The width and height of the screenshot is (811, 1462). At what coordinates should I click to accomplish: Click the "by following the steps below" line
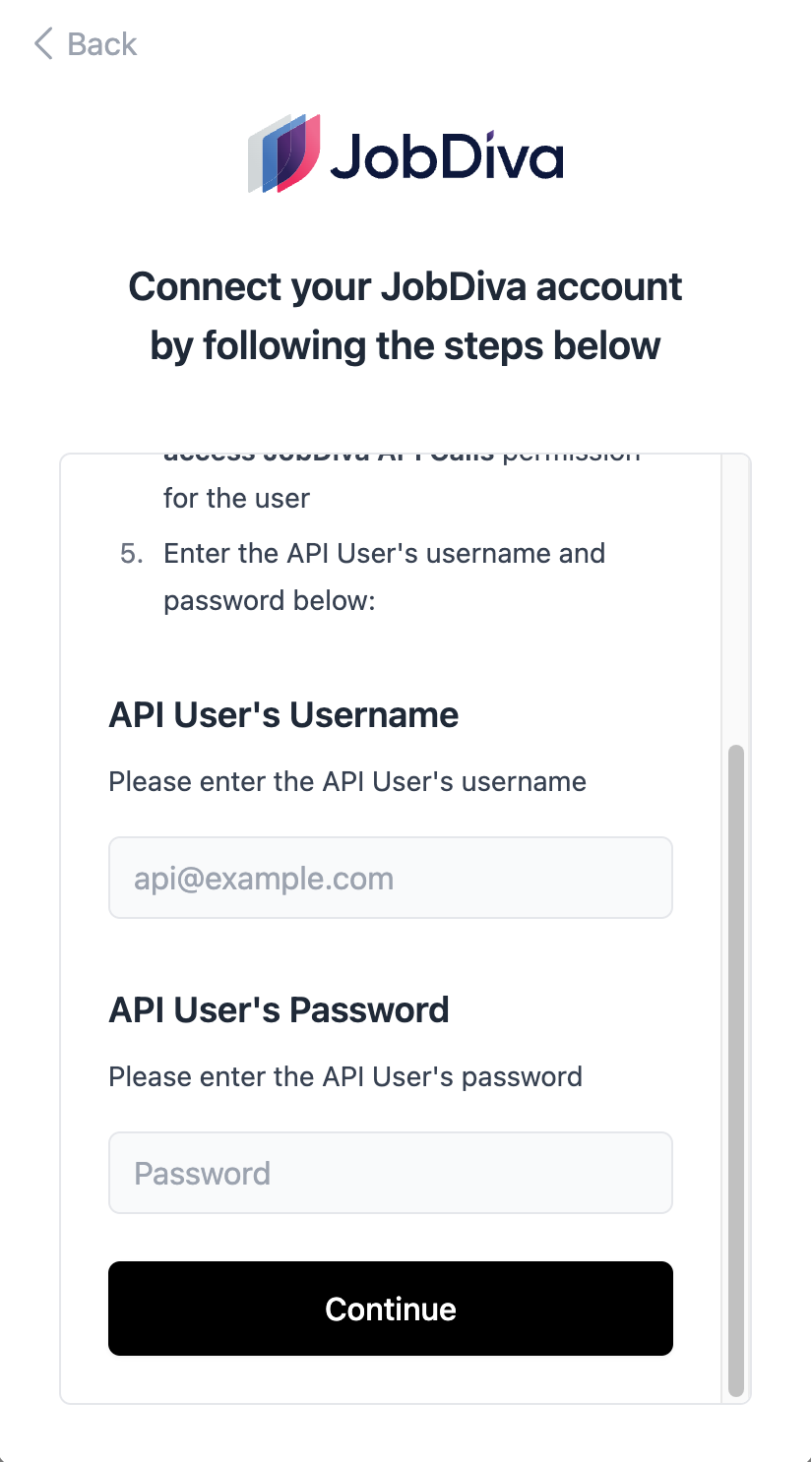coord(405,346)
